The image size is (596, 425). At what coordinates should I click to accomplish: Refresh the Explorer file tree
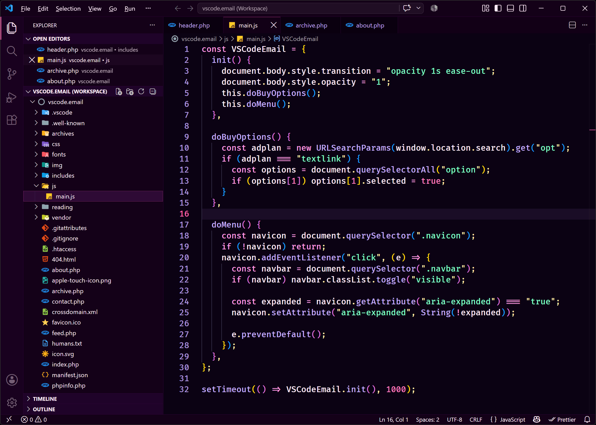141,92
